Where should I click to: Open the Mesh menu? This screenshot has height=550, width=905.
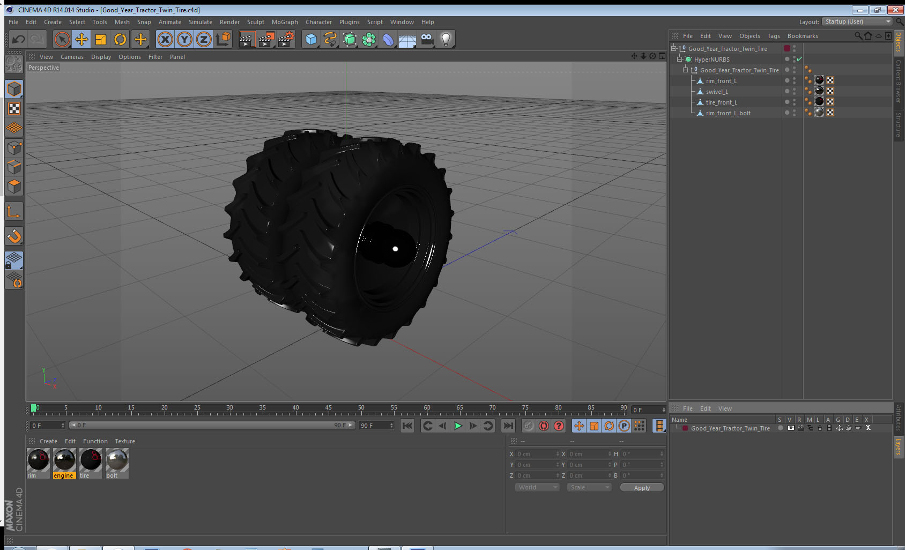tap(122, 22)
